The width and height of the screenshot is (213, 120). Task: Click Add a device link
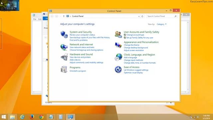pyautogui.click(x=75, y=60)
